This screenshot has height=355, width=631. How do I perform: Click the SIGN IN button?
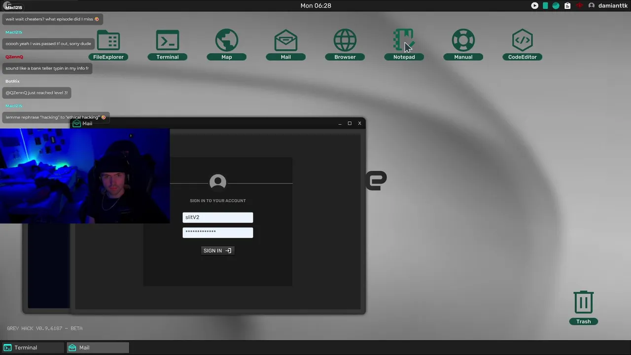click(217, 250)
